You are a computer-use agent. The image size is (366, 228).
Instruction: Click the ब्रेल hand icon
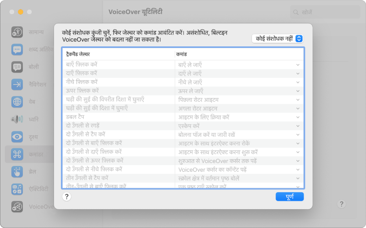click(x=17, y=172)
